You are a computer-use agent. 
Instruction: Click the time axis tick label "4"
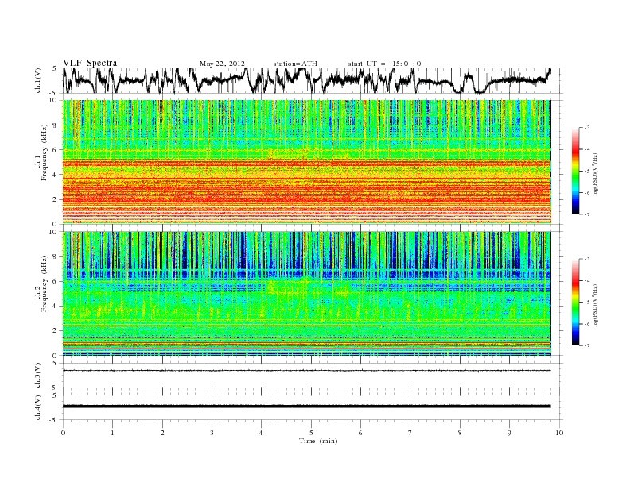(x=261, y=433)
